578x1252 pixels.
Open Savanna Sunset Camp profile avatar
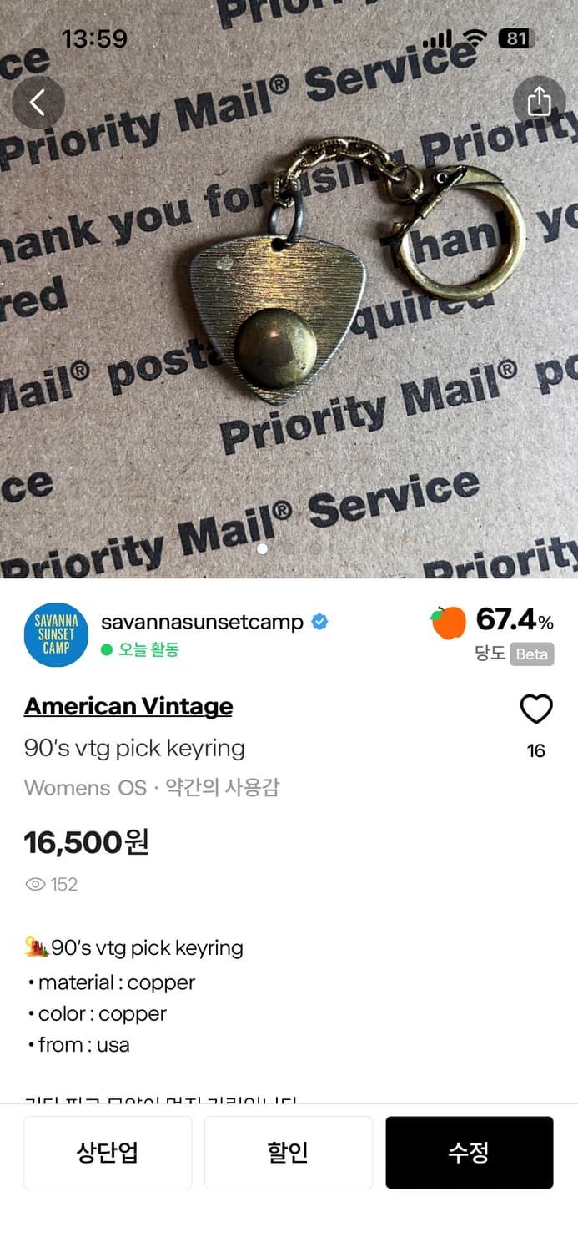click(56, 635)
